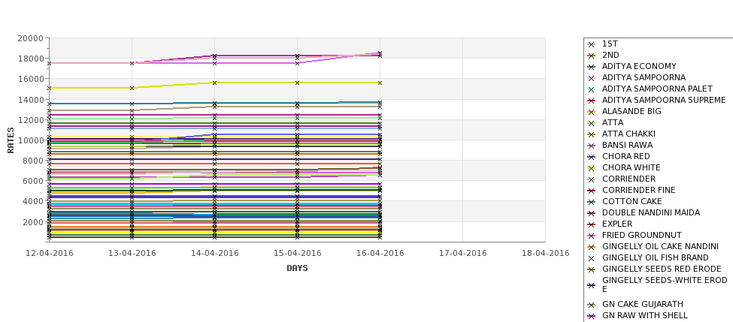Click the 14000 y-axis value
The width and height of the screenshot is (733, 322).
click(x=30, y=99)
